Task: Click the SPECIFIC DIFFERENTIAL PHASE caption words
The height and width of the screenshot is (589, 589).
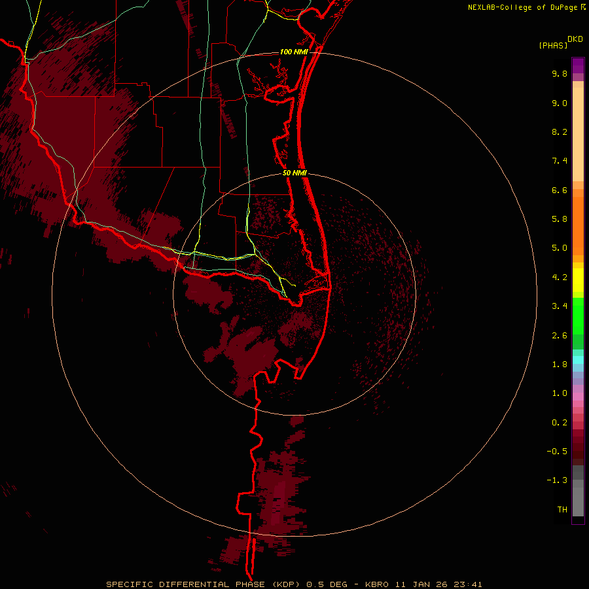Action: [x=187, y=584]
